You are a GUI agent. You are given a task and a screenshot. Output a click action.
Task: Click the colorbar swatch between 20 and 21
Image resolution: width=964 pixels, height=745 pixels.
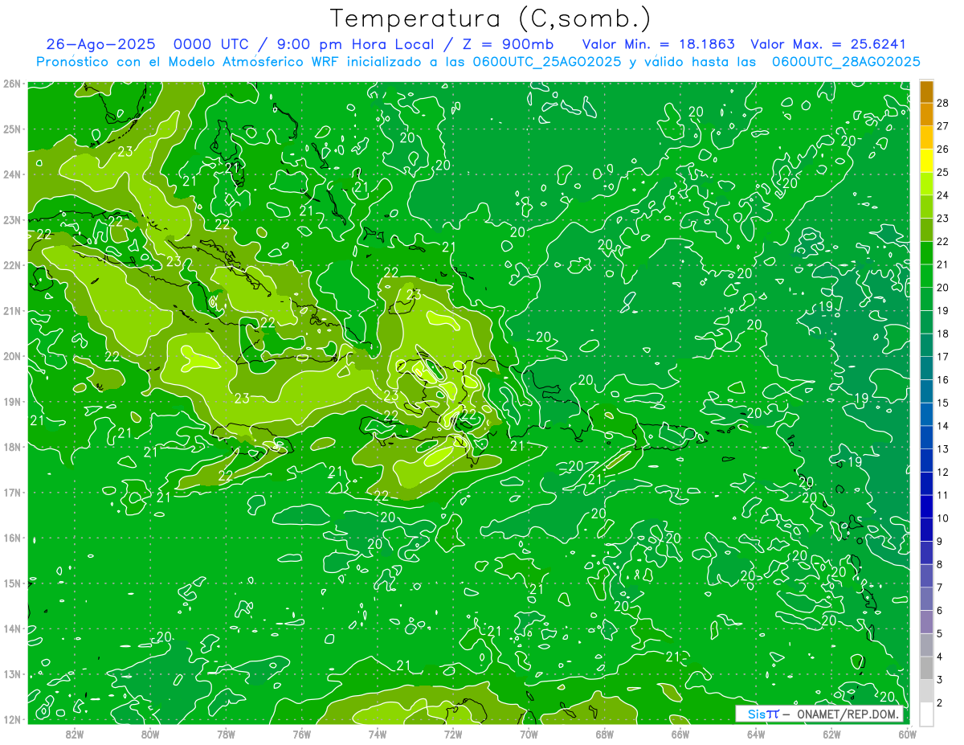coord(926,276)
